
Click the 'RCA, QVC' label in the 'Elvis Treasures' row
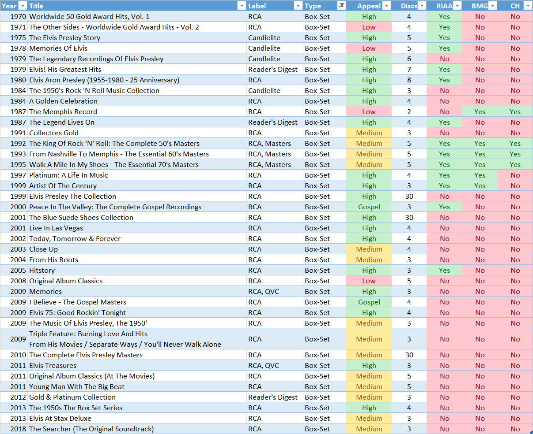(x=264, y=365)
